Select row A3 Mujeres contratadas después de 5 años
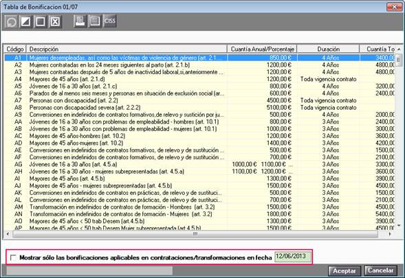Image resolution: width=405 pixels, height=278 pixels. pos(199,72)
